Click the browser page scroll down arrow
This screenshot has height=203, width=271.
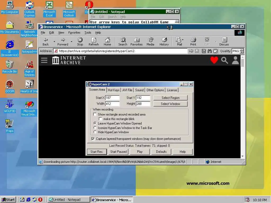[x=242, y=156]
